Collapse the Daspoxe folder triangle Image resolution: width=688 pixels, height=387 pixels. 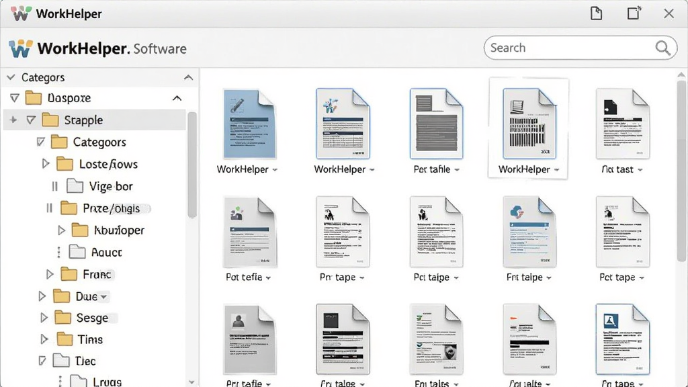pyautogui.click(x=15, y=97)
